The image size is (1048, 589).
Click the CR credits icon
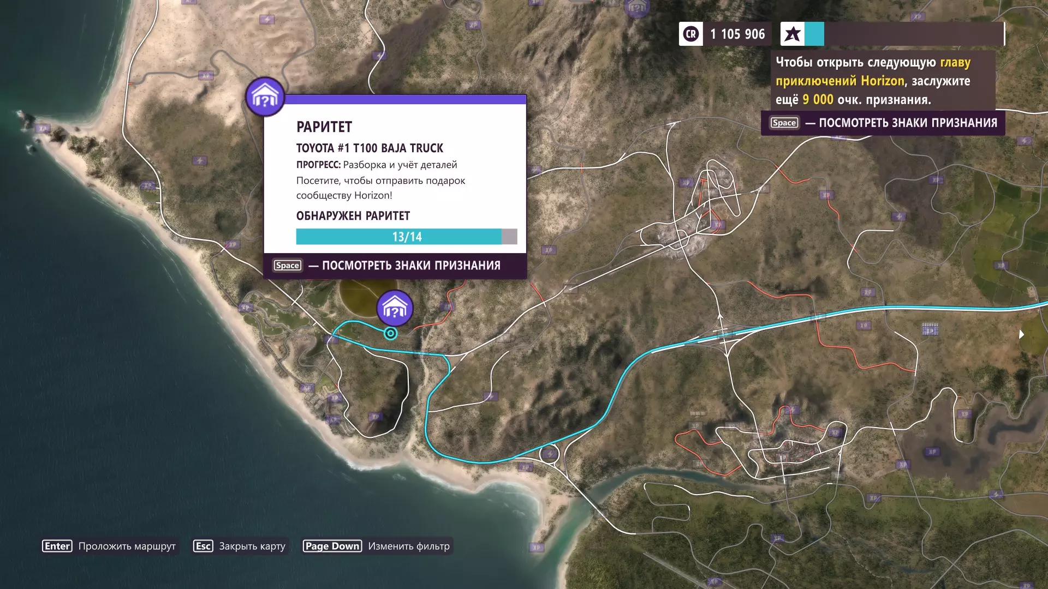[x=690, y=34]
